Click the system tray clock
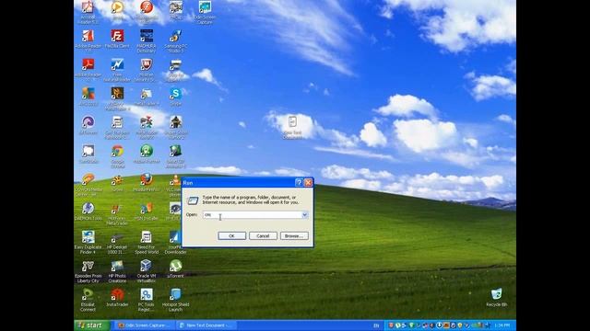Viewport: 590px width, 331px height. tap(502, 325)
